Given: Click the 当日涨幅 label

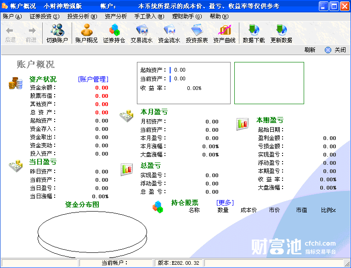Looking at the screenshot, I should (43, 196).
